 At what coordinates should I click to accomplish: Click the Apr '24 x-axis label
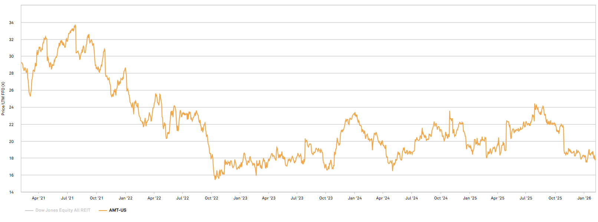383,198
